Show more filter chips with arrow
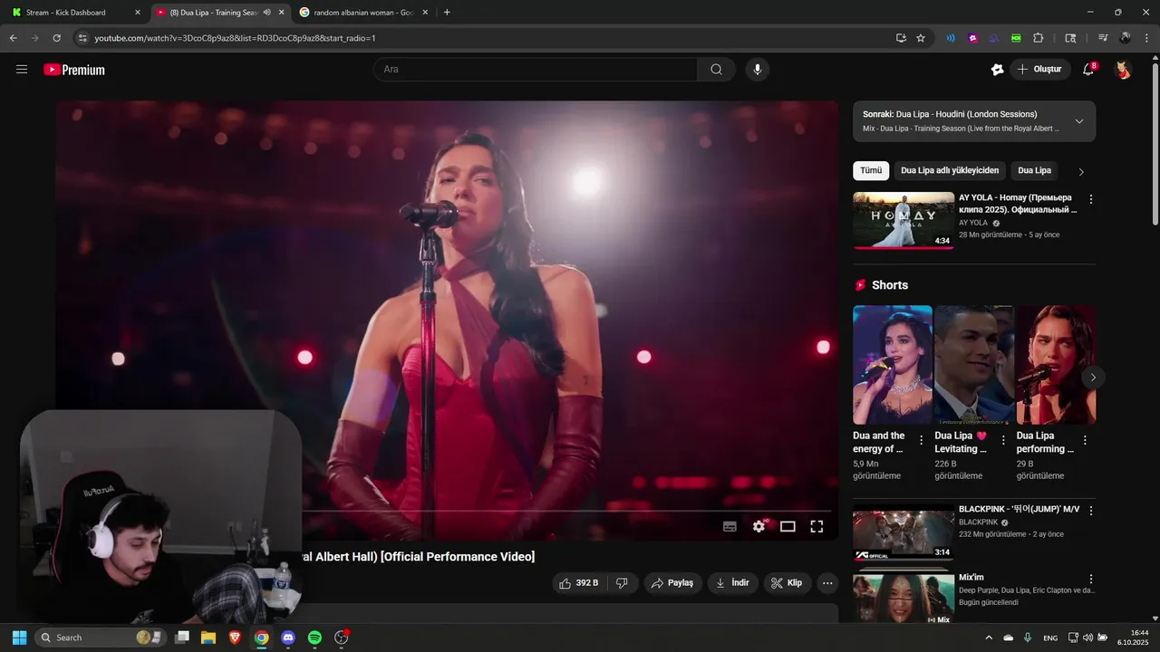 point(1080,171)
